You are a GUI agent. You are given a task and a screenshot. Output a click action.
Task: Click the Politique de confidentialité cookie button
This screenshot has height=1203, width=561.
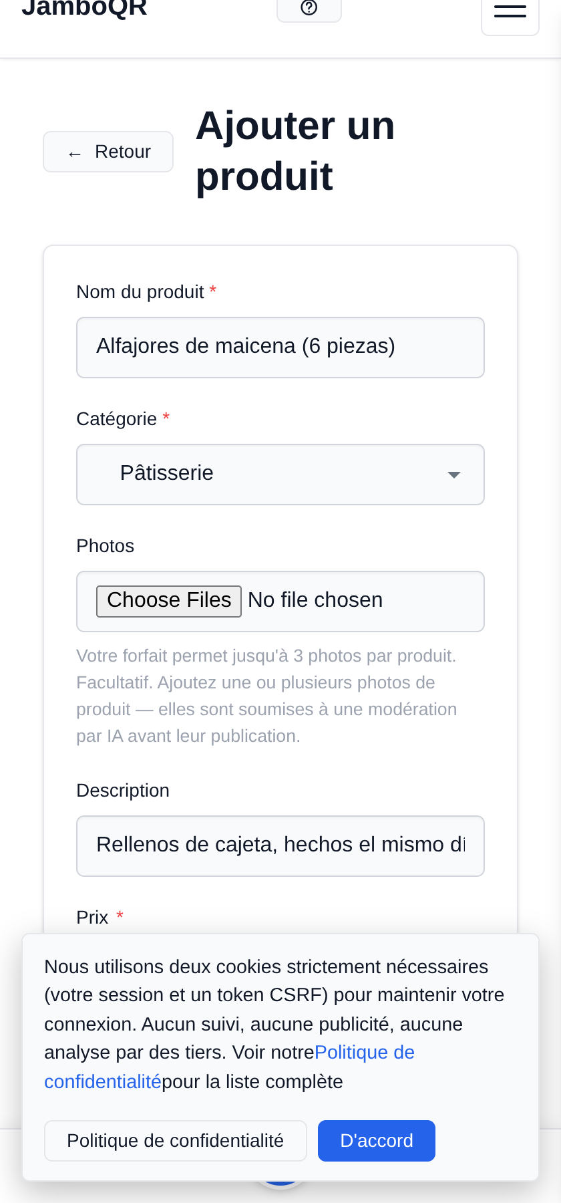pyautogui.click(x=176, y=1141)
